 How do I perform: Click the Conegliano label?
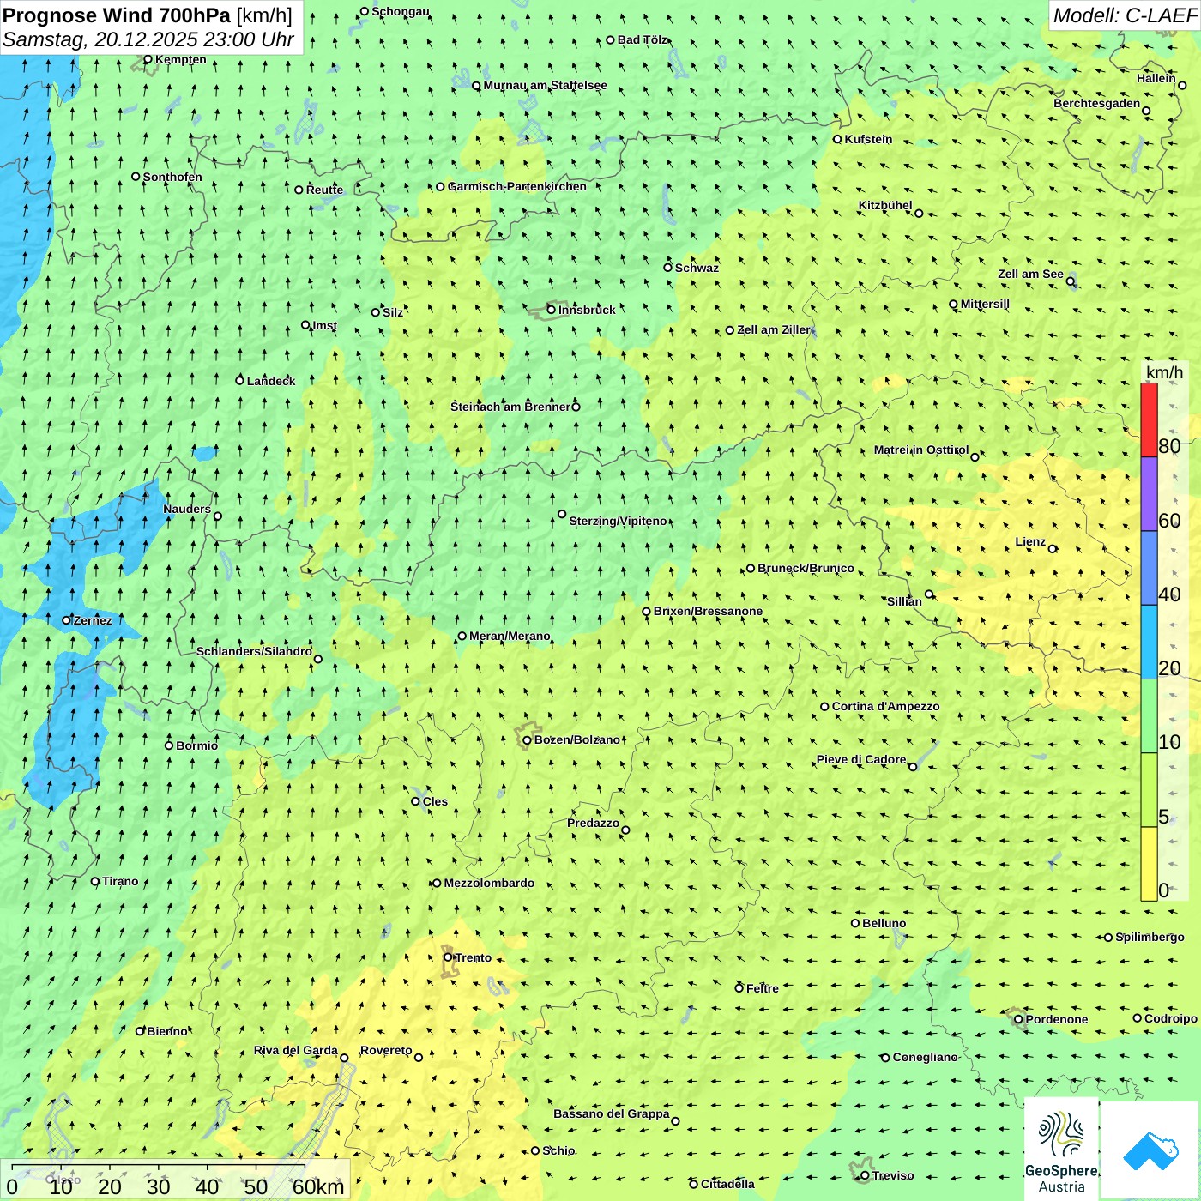925,1057
